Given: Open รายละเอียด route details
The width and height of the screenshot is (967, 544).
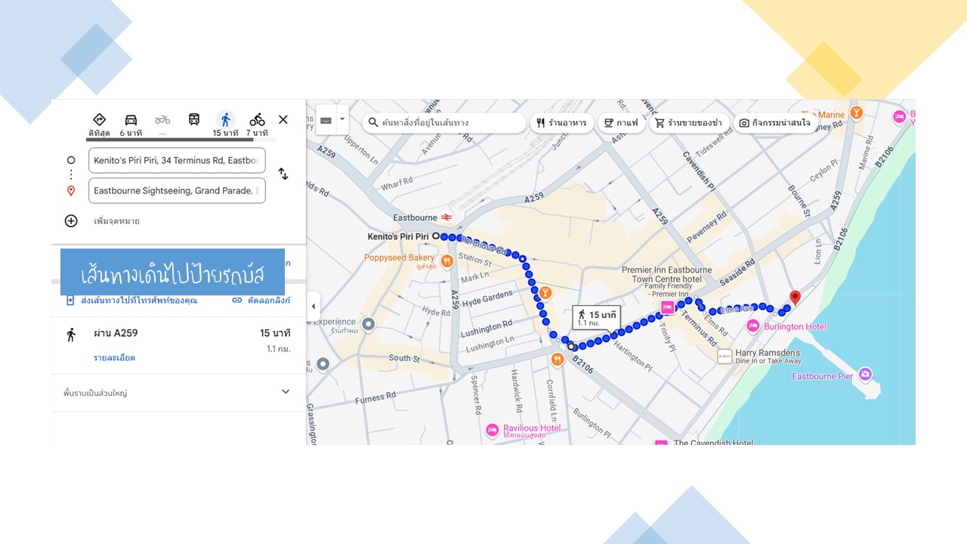Looking at the screenshot, I should click(x=114, y=357).
